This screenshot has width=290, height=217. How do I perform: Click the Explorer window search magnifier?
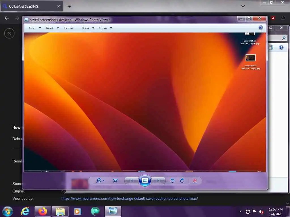(x=284, y=38)
